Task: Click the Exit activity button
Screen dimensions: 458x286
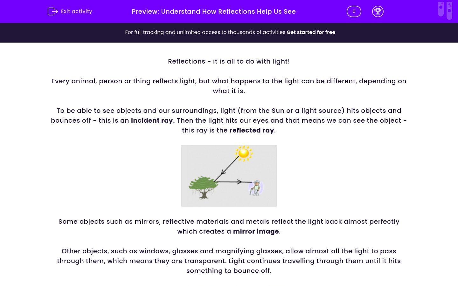Action: tap(70, 11)
